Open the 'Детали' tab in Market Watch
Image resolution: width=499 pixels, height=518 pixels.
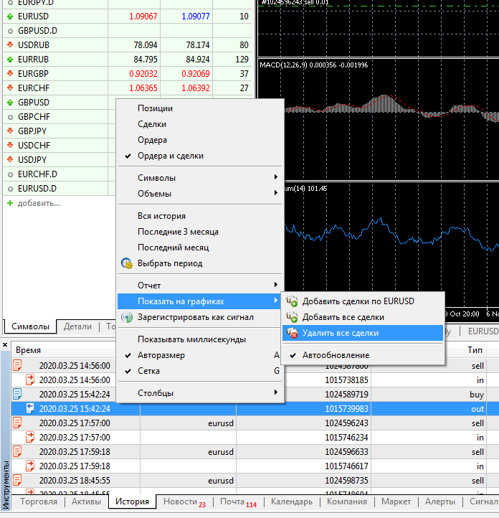pyautogui.click(x=77, y=326)
